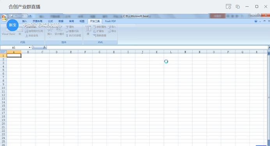Click the mini-window icon in live window

tap(238, 7)
